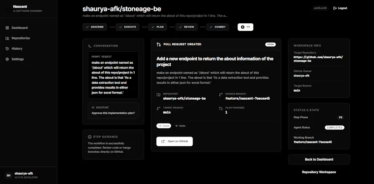Viewport: 374px width, 184px height.
Task: Go to History page
Action: tap(14, 49)
